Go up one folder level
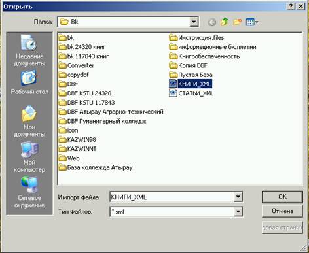Screen dimensions: 309x253 (x=225, y=22)
